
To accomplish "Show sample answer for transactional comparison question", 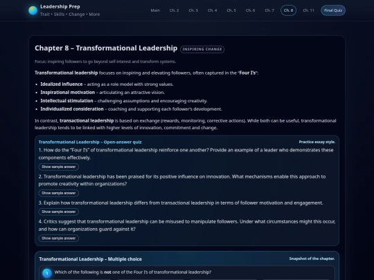I will tap(59, 212).
